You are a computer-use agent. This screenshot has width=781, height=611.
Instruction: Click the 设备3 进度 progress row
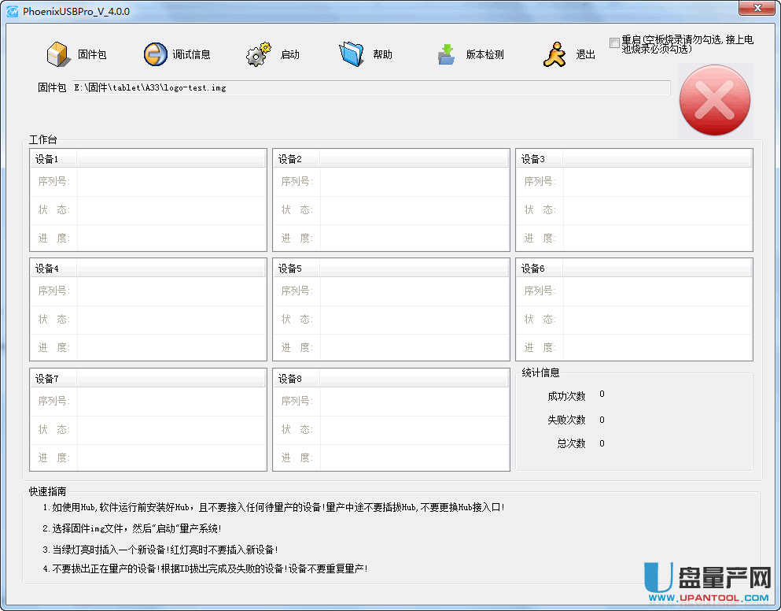pos(657,239)
